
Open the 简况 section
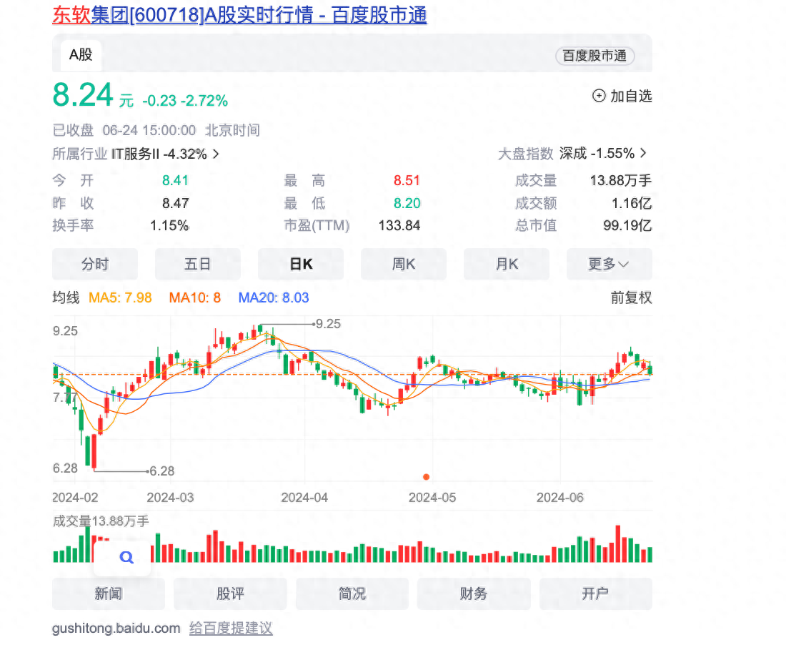coord(352,594)
